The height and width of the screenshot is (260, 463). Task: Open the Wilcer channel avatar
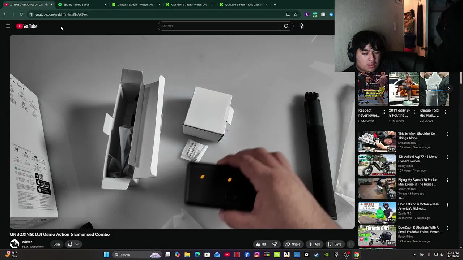point(14,244)
